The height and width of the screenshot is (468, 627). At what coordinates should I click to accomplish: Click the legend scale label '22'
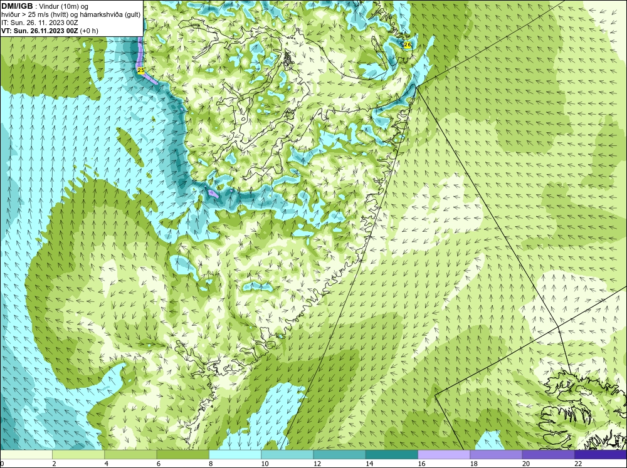(578, 464)
